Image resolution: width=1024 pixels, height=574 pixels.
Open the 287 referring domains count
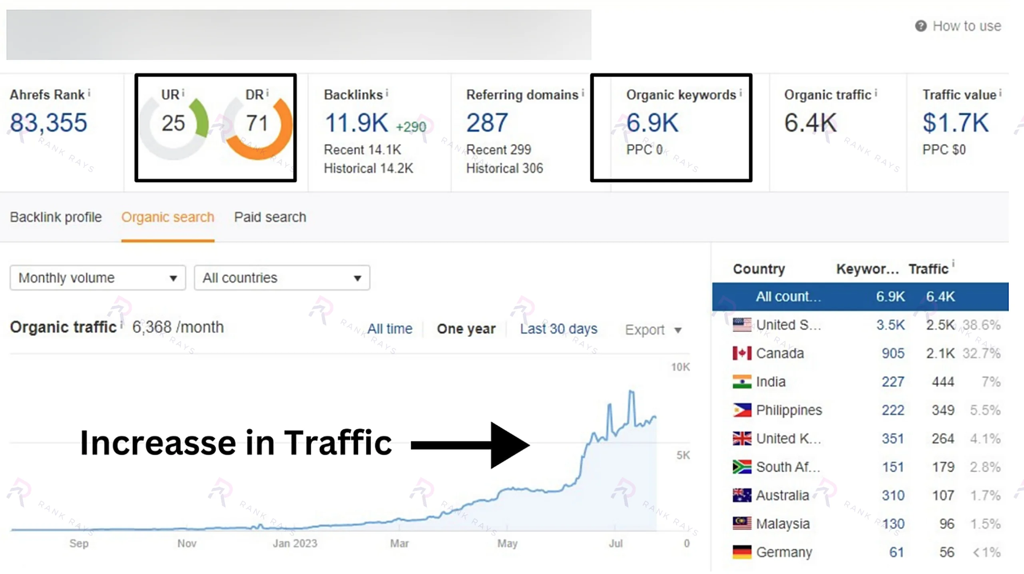coord(487,123)
